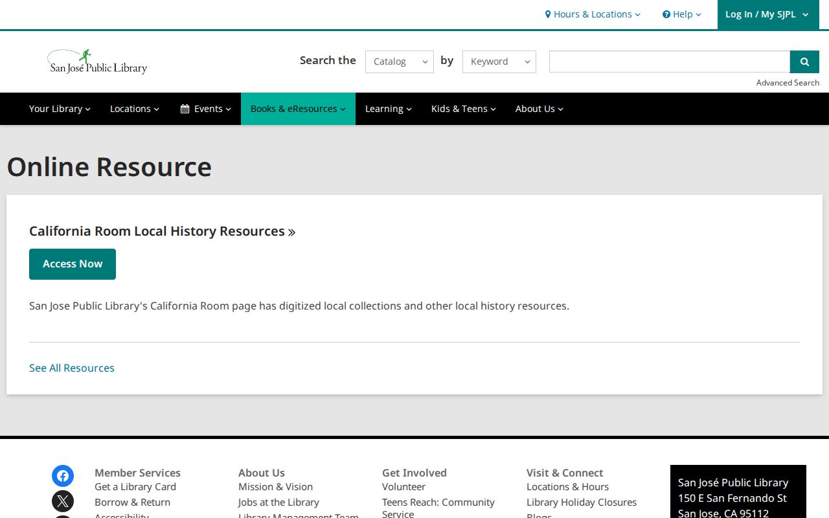Open Kids & Teens menu
This screenshot has width=829, height=518.
click(x=464, y=109)
